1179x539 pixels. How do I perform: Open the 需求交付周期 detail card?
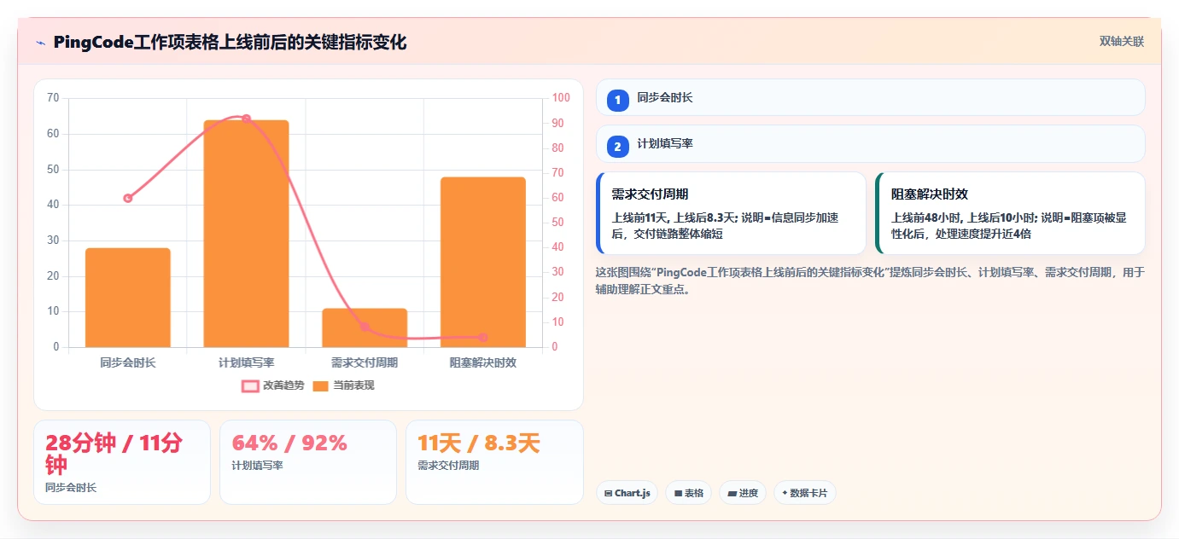pyautogui.click(x=732, y=213)
